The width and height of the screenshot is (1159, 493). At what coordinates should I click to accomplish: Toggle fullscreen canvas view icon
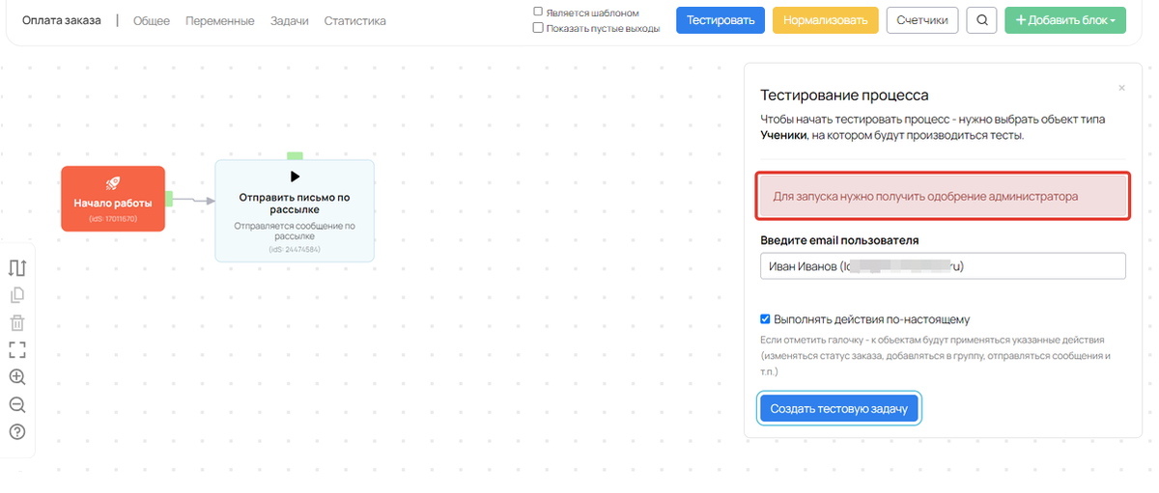[16, 350]
